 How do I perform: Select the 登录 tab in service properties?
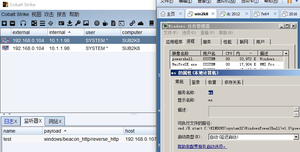196,82
